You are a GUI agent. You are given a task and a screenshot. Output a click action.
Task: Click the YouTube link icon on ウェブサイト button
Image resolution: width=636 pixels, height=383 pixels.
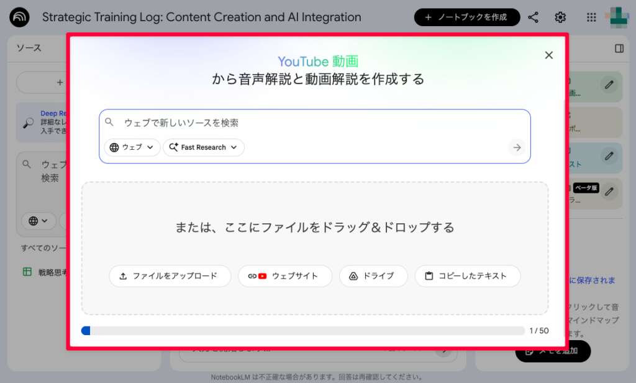(257, 276)
